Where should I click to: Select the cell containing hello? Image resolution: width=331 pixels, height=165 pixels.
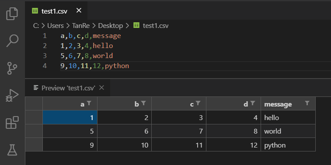[288, 117]
